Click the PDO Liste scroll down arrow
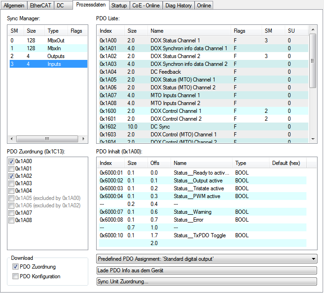The height and width of the screenshot is (293, 324). tap(313, 139)
